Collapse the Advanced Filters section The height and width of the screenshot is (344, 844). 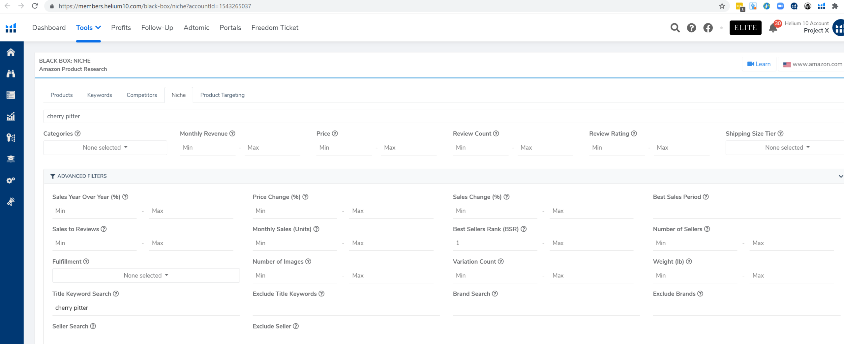[x=840, y=176]
